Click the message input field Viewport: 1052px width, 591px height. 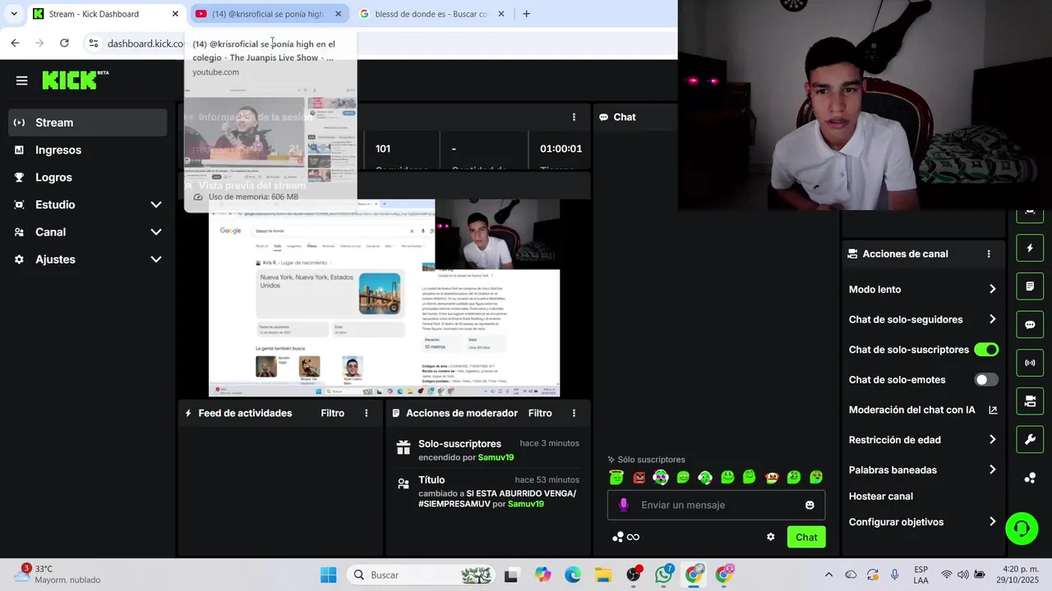point(715,505)
